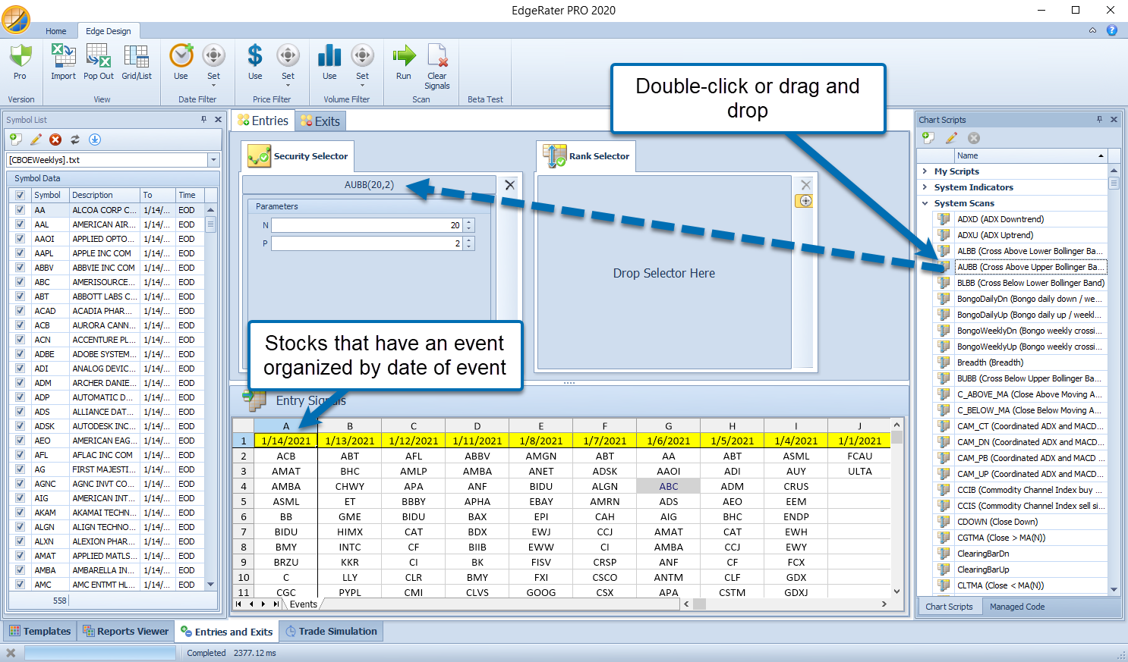Image resolution: width=1128 pixels, height=662 pixels.
Task: Click the help question mark icon
Action: [x=1112, y=30]
